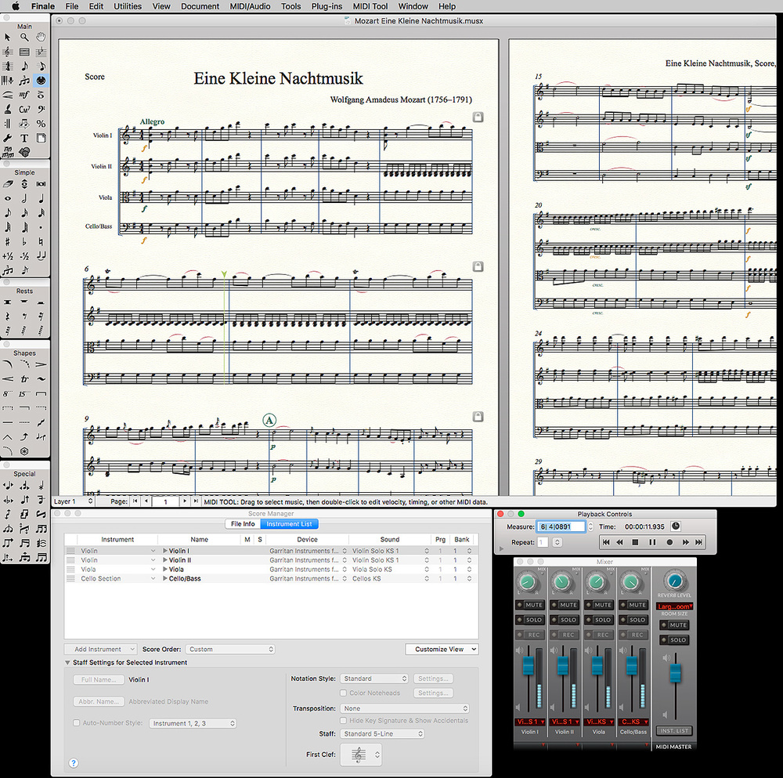This screenshot has height=778, width=783.
Task: Select the sharp accidental in Simple palette
Action: (8, 242)
